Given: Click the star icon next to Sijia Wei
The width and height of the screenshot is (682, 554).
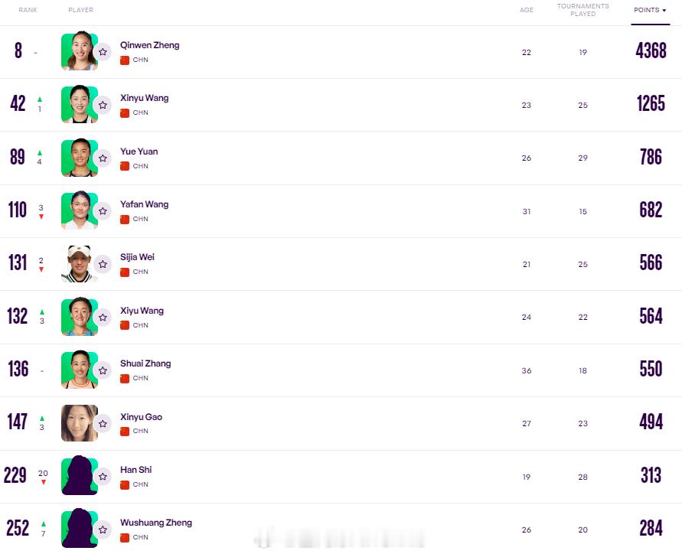Looking at the screenshot, I should pyautogui.click(x=103, y=264).
